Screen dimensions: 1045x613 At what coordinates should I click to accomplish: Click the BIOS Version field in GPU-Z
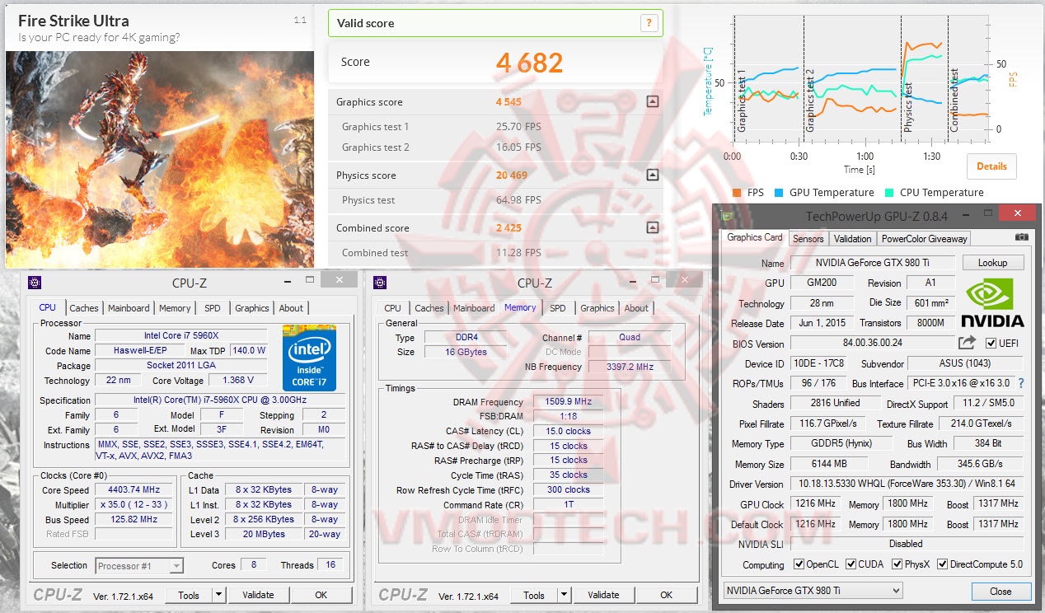click(x=872, y=343)
